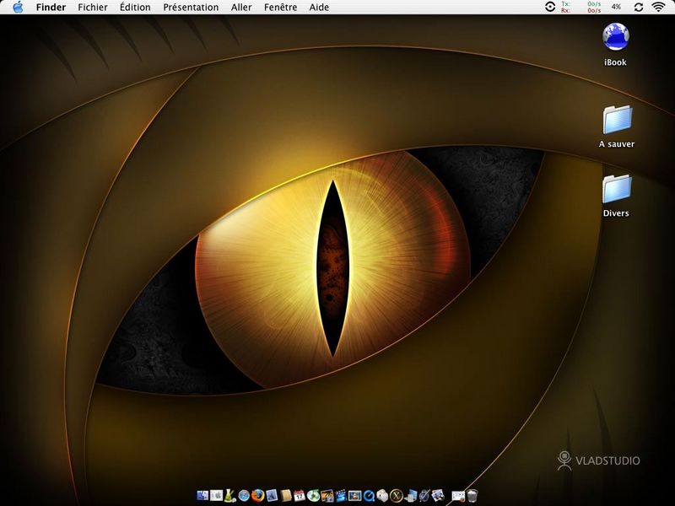Image resolution: width=675 pixels, height=506 pixels.
Task: Open the green flask icon in the Dock
Action: pyautogui.click(x=229, y=496)
